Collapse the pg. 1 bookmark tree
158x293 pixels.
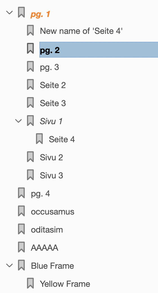tap(10, 12)
